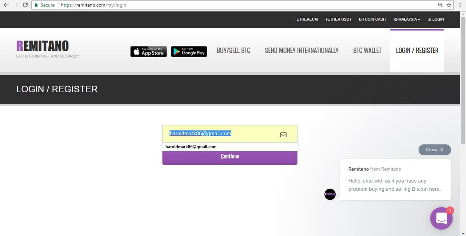This screenshot has width=466, height=236.
Task: Open the BTC Wallet menu item
Action: pos(367,50)
